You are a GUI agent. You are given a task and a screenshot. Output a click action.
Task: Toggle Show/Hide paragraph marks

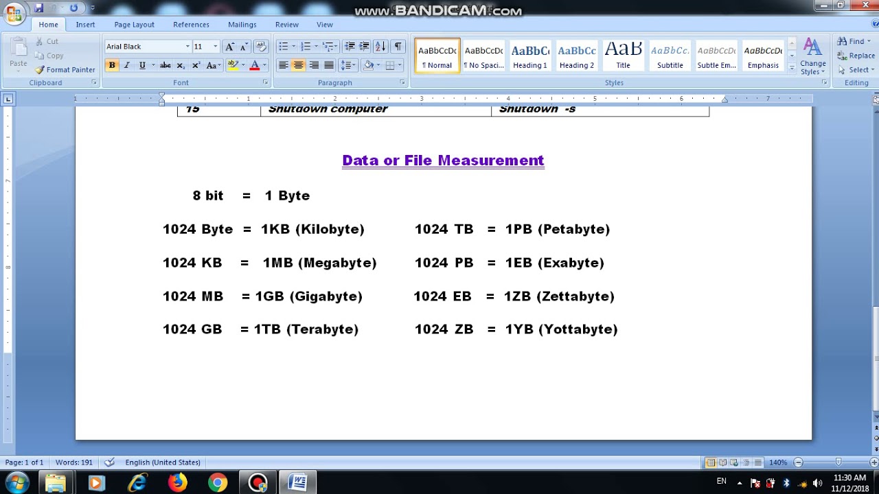(x=398, y=47)
